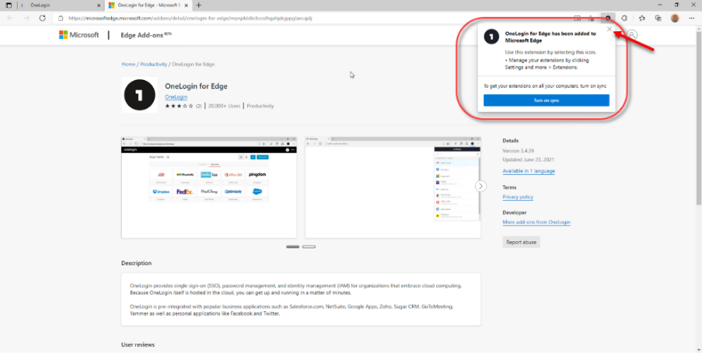
Task: Open a new browser tab
Action: pyautogui.click(x=199, y=5)
